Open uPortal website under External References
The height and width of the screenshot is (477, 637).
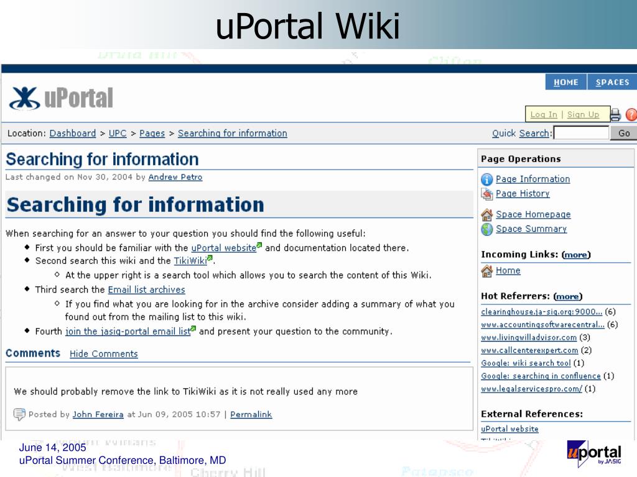[509, 429]
